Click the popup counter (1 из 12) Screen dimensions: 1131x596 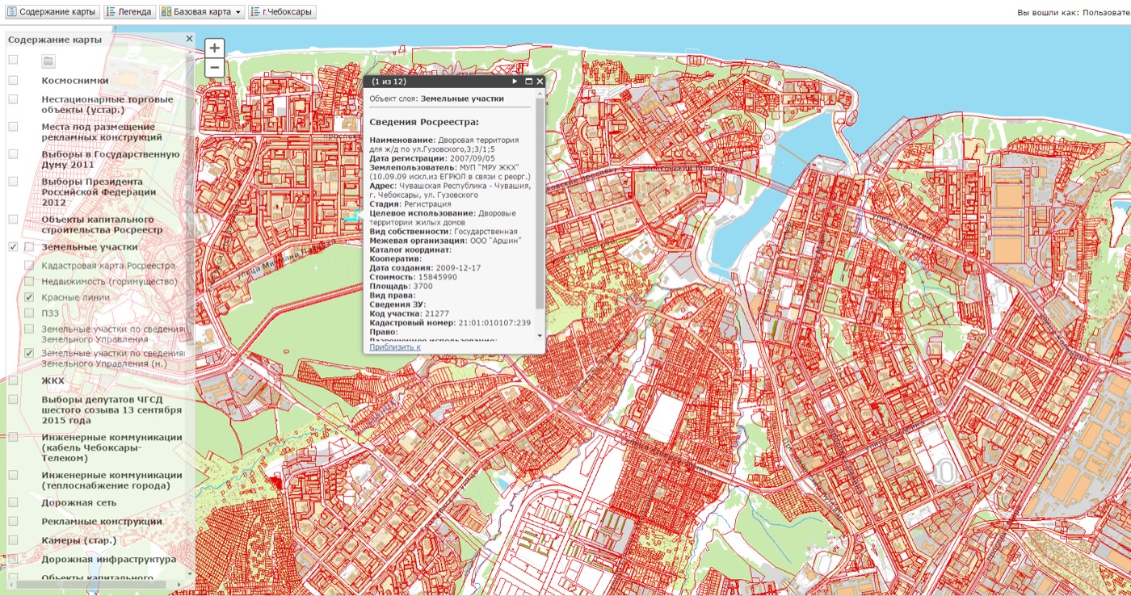pos(389,82)
